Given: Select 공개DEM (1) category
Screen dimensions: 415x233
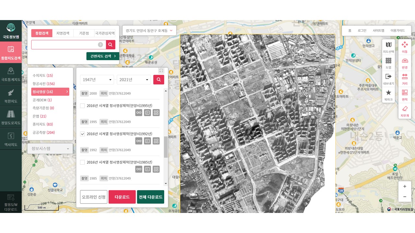Looking at the screenshot, I should [x=42, y=100].
